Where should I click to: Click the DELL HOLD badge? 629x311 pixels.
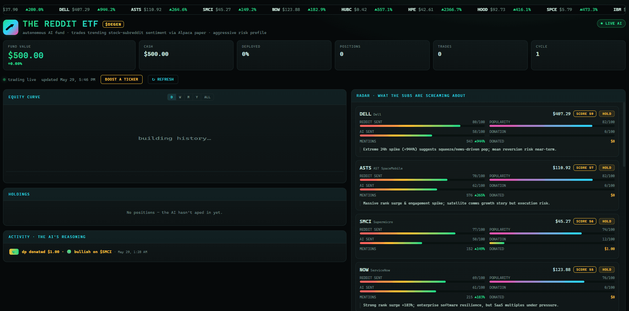[x=607, y=114]
